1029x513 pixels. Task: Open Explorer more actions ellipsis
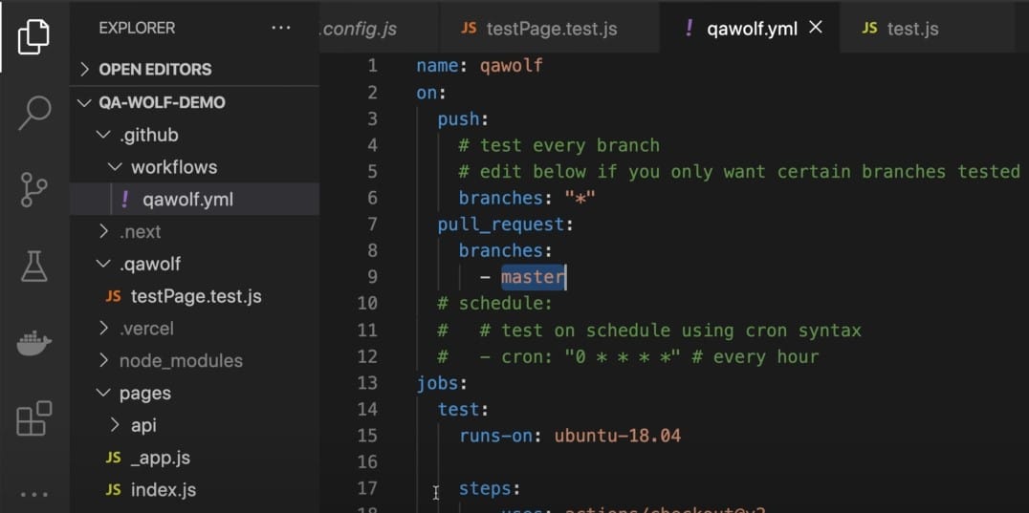click(281, 28)
